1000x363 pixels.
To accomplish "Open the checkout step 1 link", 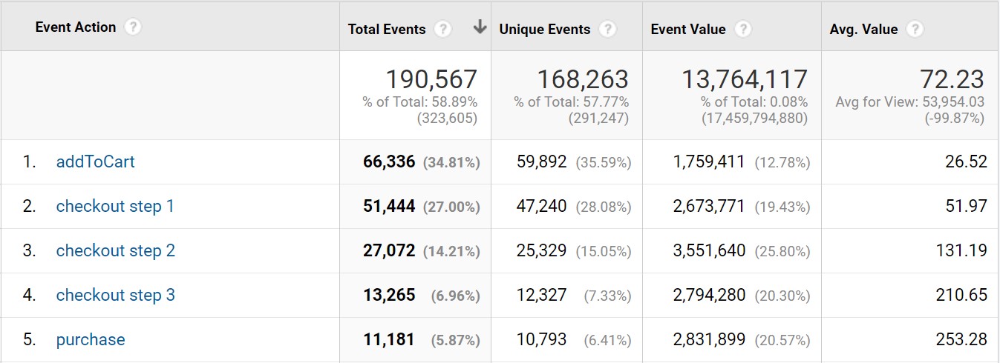I will 115,206.
